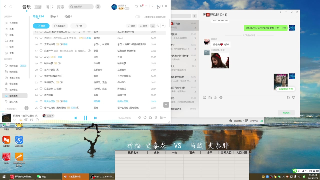
Task: Switch to the 直播 tab in top navigation
Action: (x=38, y=7)
